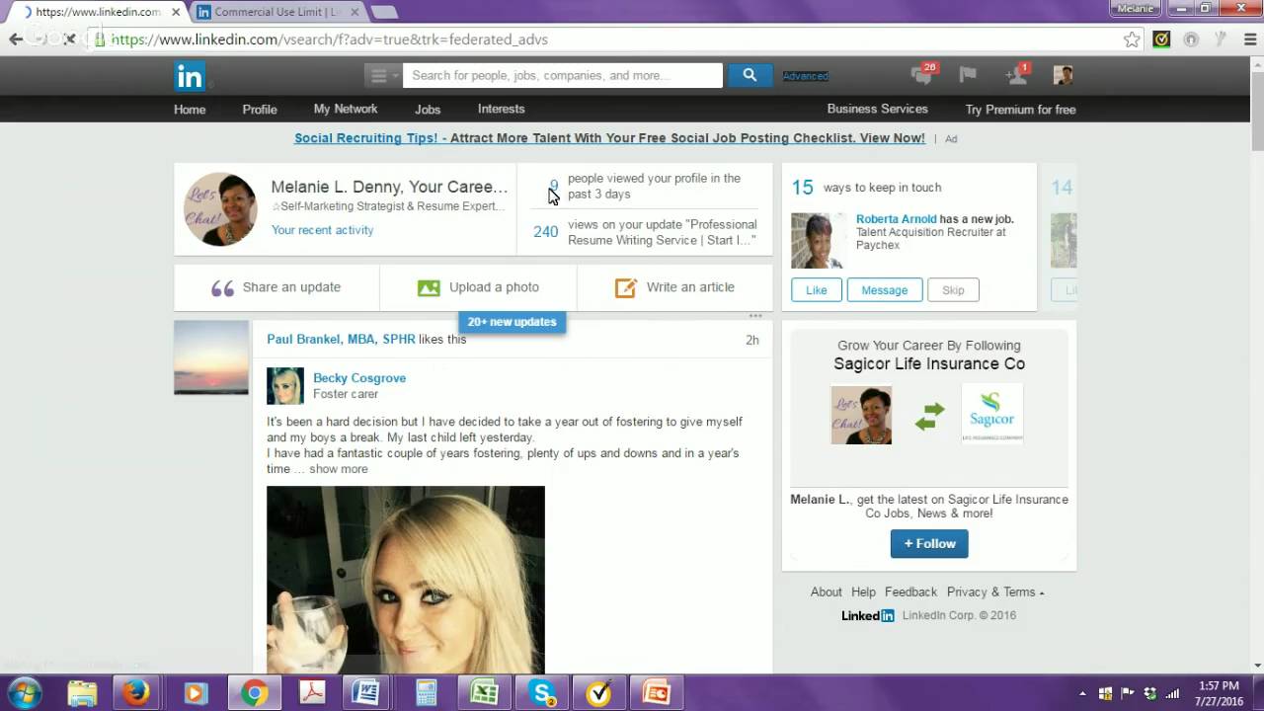Follow Sagicor Life Insurance Co
The height and width of the screenshot is (711, 1264).
coord(929,544)
